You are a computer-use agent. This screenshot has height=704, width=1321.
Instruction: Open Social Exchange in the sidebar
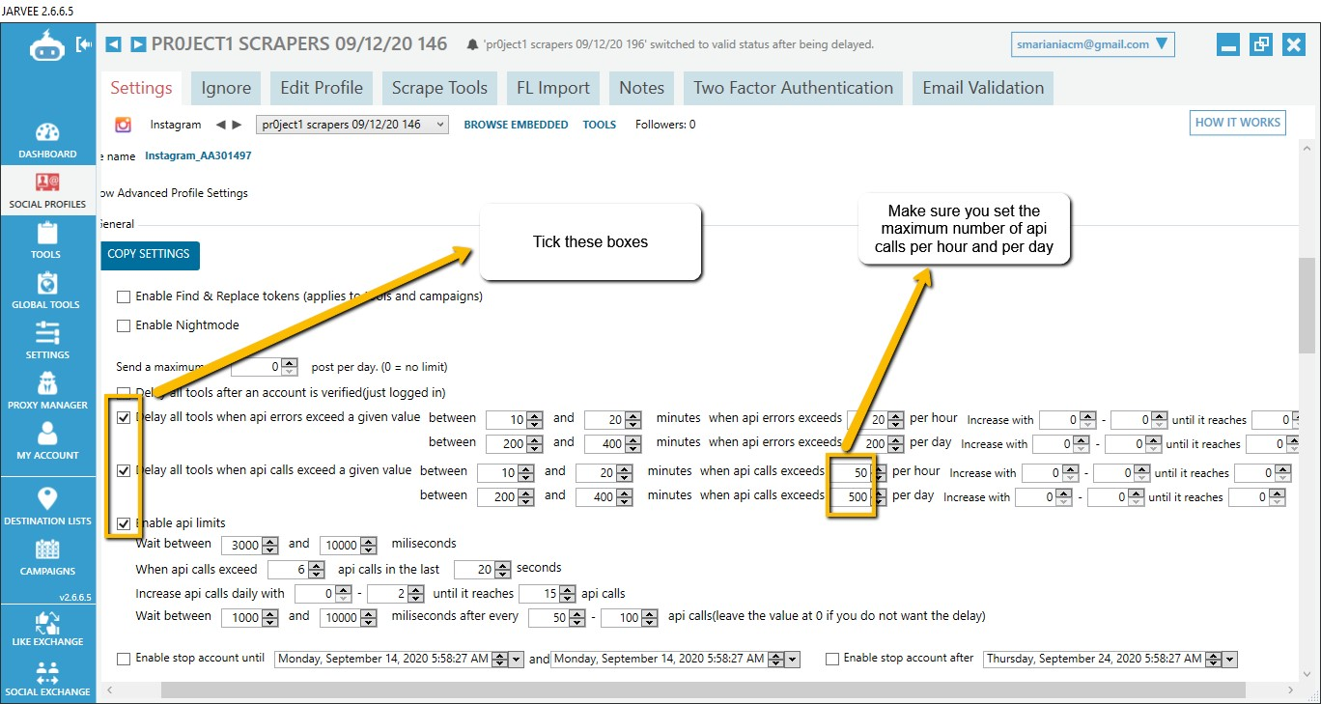click(x=47, y=679)
